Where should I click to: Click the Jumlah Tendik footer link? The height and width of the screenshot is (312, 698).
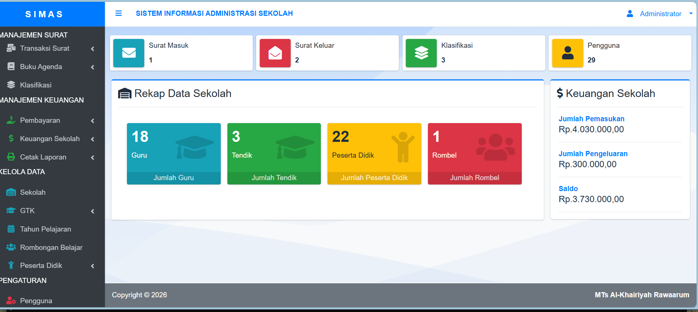pyautogui.click(x=274, y=178)
